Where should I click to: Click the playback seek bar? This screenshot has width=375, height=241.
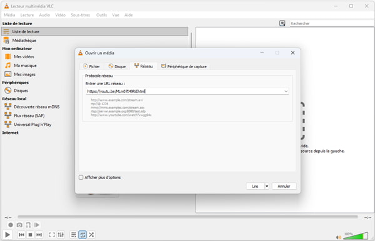click(187, 217)
